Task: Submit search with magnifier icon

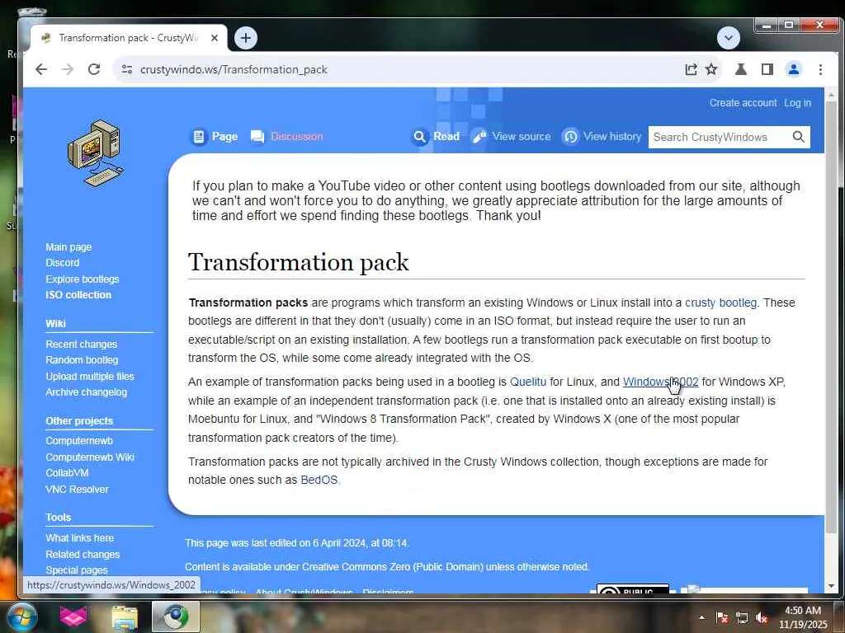Action: [799, 137]
